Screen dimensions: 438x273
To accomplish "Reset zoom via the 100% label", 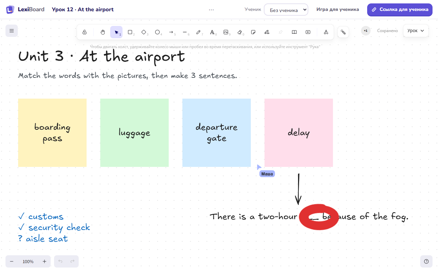I will [x=28, y=261].
